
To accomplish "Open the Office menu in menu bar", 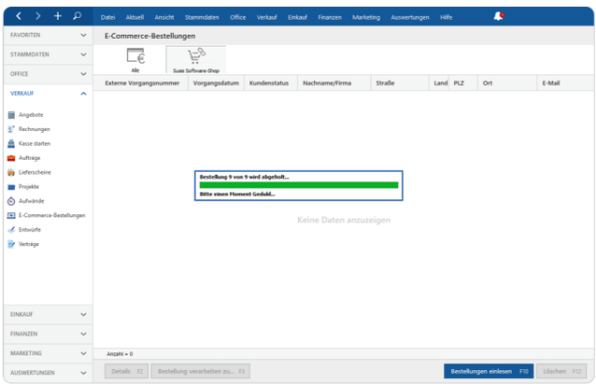I will coord(238,17).
